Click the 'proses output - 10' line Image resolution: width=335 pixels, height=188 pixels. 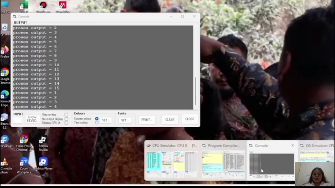pos(36,65)
